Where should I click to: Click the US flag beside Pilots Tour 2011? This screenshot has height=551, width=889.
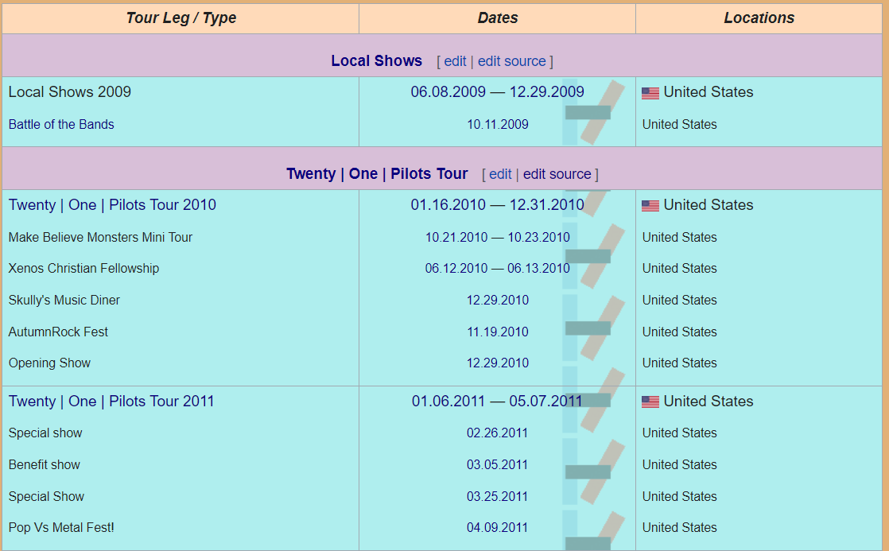point(650,402)
